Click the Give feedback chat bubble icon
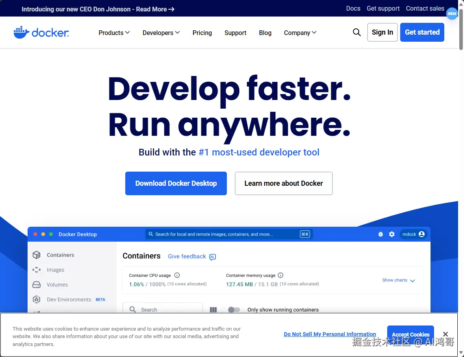The image size is (464, 357). (212, 257)
